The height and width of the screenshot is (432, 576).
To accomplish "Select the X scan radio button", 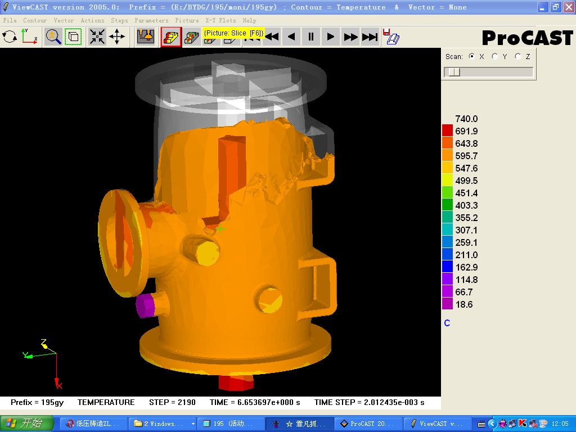I will coord(472,56).
